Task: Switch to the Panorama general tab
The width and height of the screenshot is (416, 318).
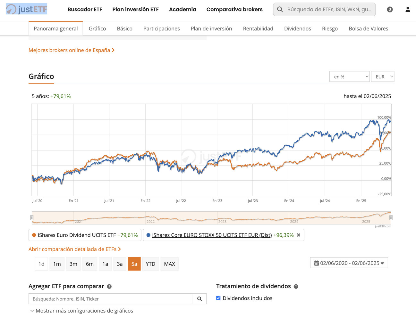Action: 56,29
